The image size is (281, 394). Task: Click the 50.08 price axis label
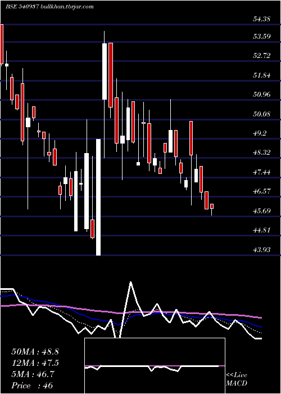click(x=262, y=114)
